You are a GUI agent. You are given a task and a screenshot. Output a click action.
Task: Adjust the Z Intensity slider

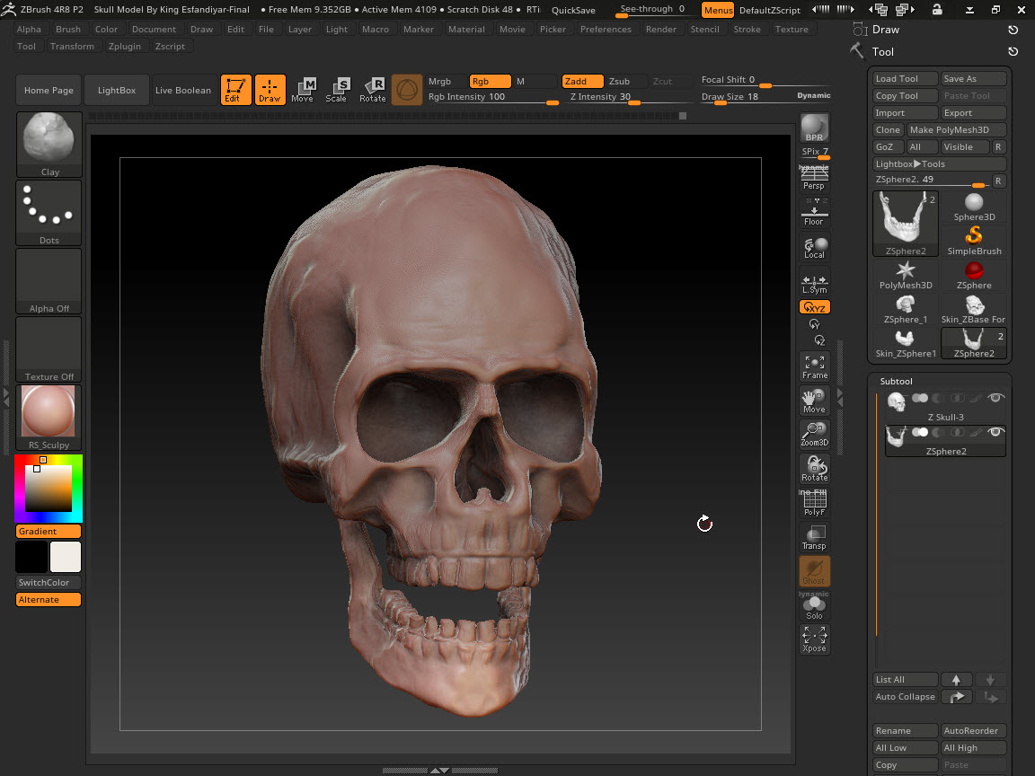click(x=628, y=97)
